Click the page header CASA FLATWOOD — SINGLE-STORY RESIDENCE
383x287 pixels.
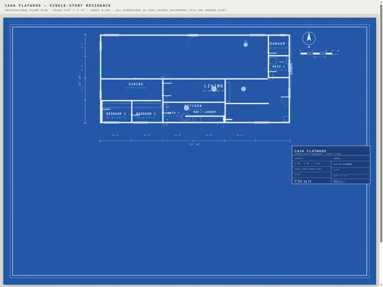[57, 5]
